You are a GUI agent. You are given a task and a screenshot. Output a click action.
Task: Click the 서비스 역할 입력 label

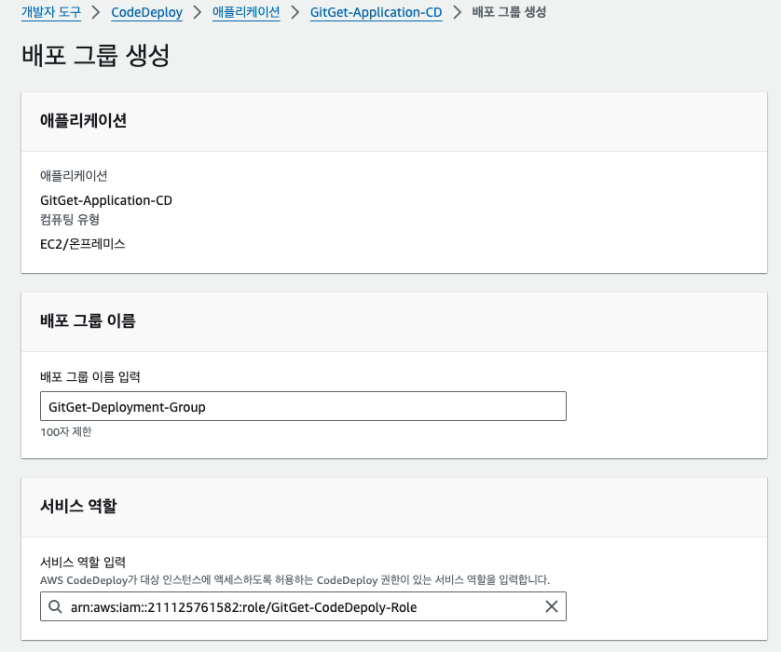83,563
